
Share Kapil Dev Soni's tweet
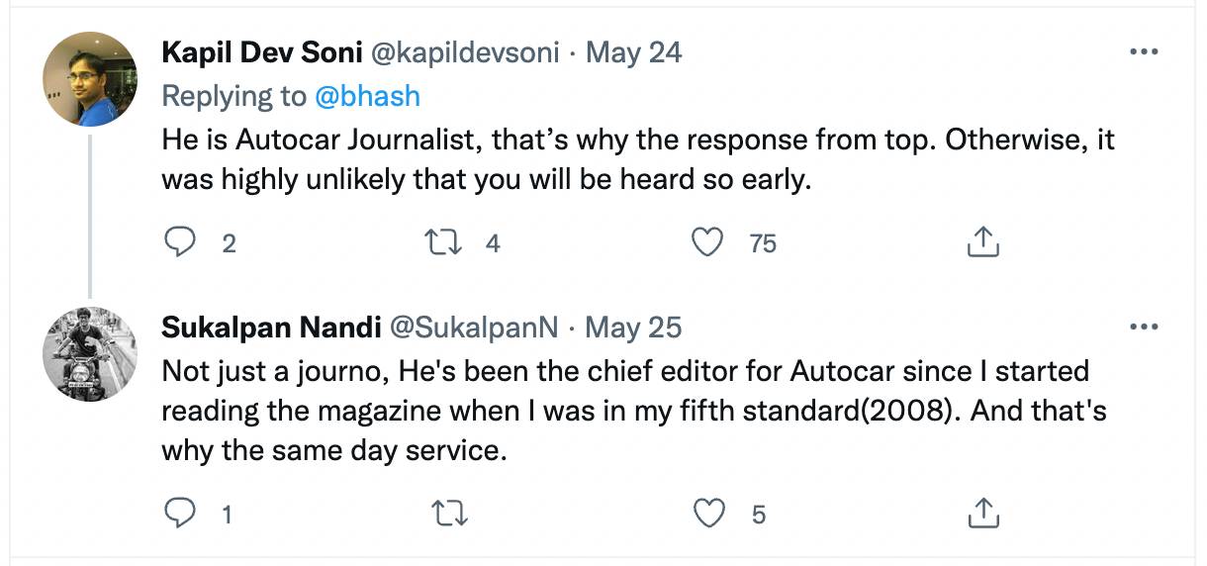980,241
